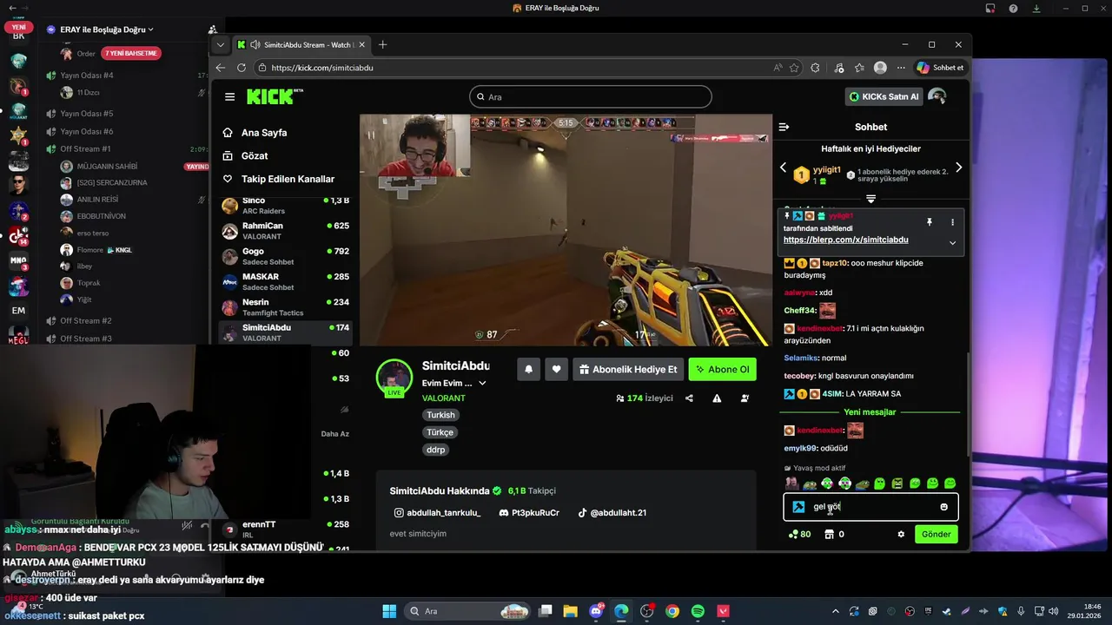Go back in the browser
This screenshot has width=1112, height=625.
pos(220,68)
